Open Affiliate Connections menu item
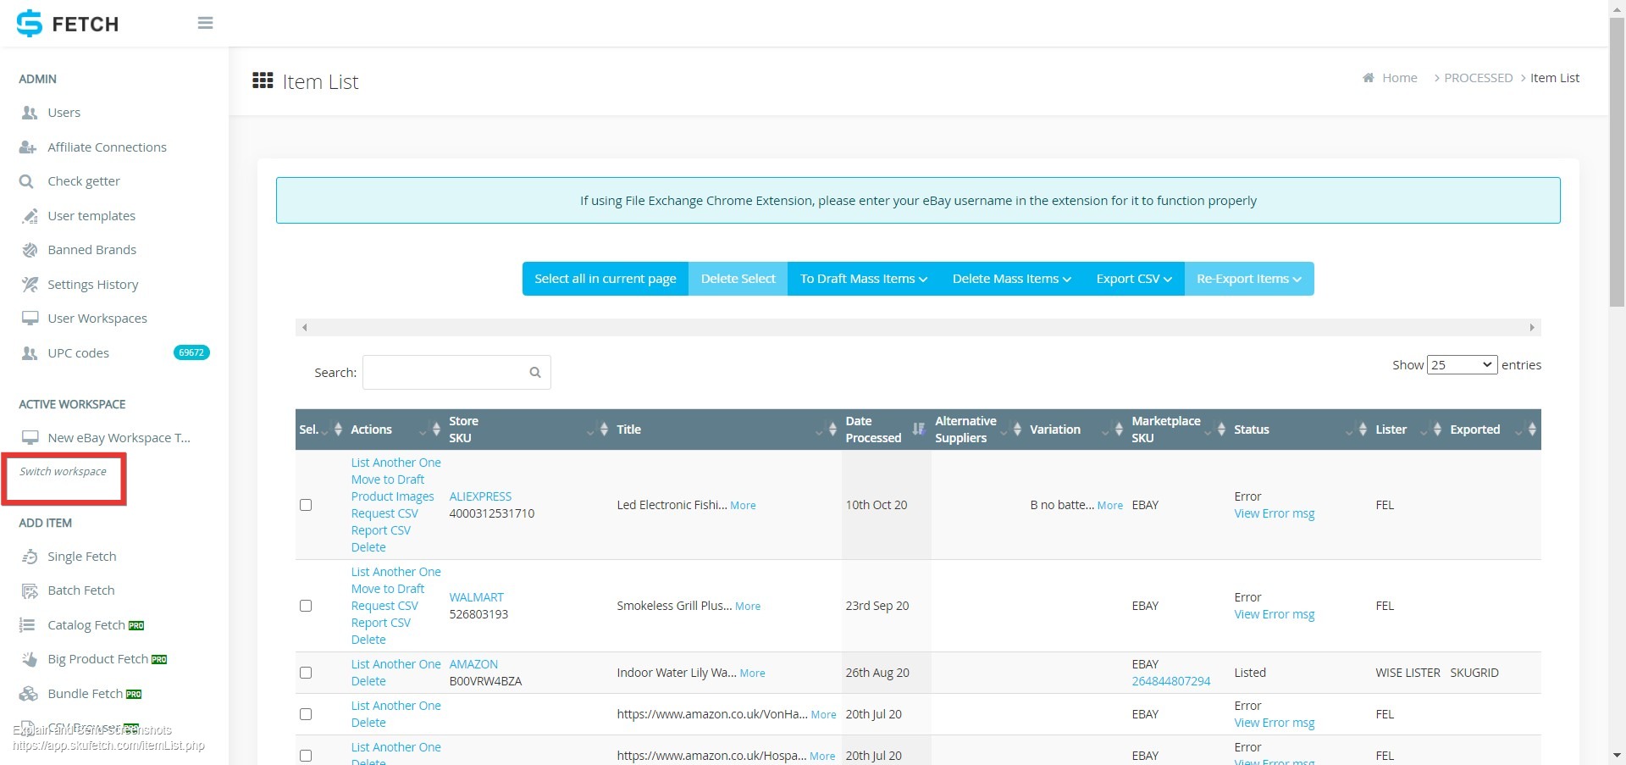 click(107, 147)
